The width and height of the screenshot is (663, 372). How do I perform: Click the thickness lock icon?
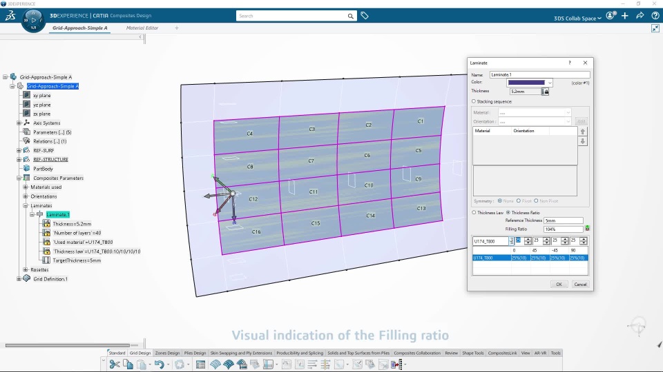point(546,92)
